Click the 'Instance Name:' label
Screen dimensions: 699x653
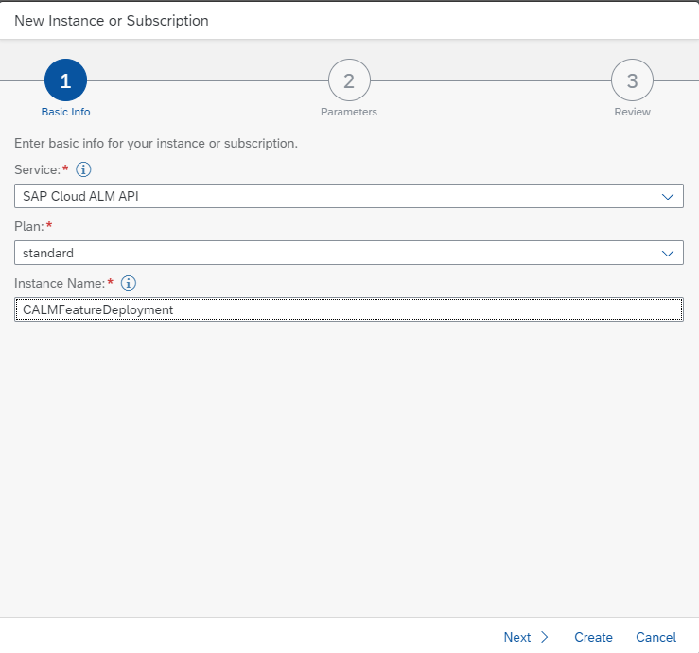coord(60,283)
